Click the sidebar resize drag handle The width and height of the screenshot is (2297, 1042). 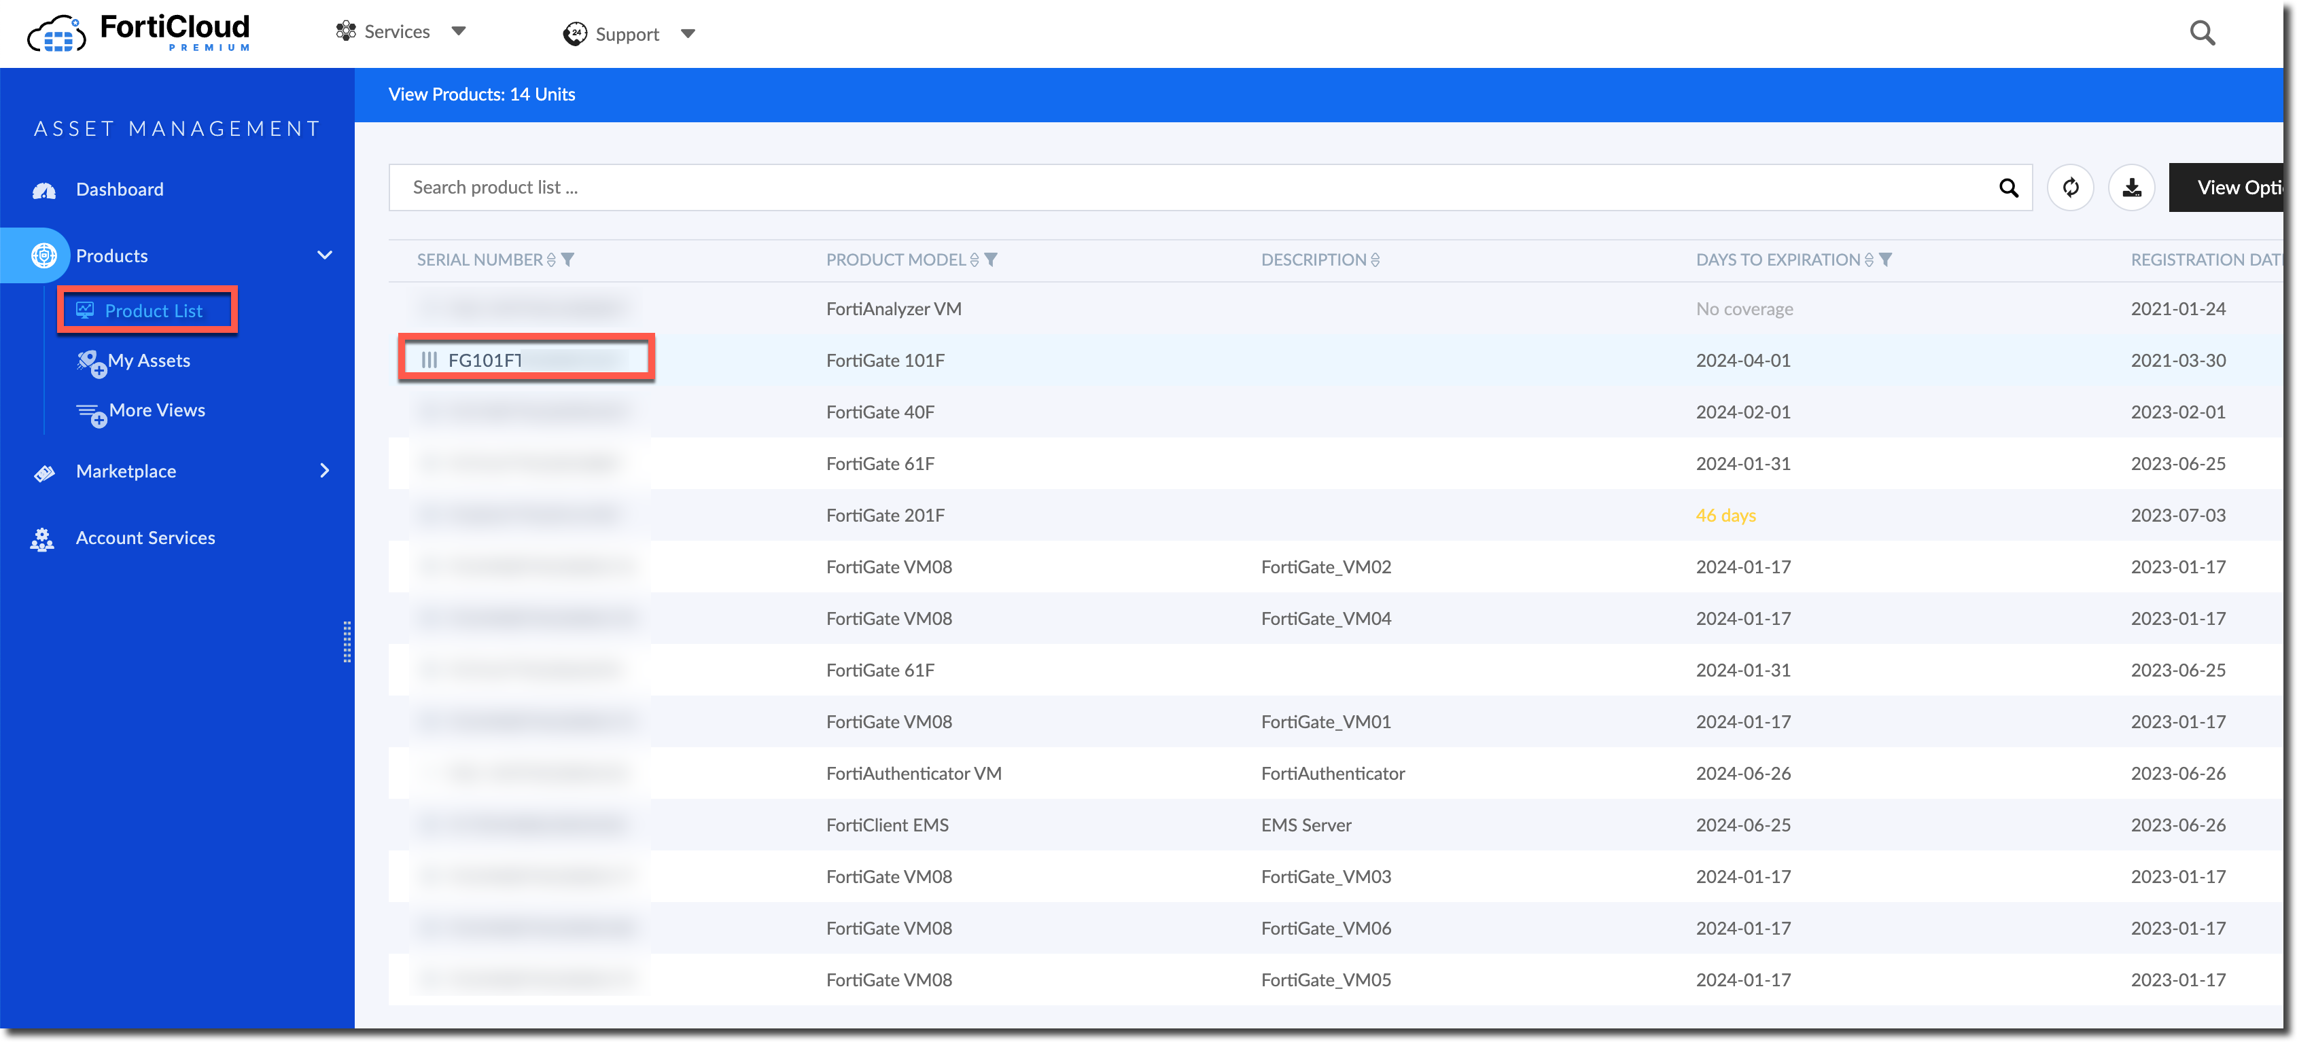click(x=347, y=642)
